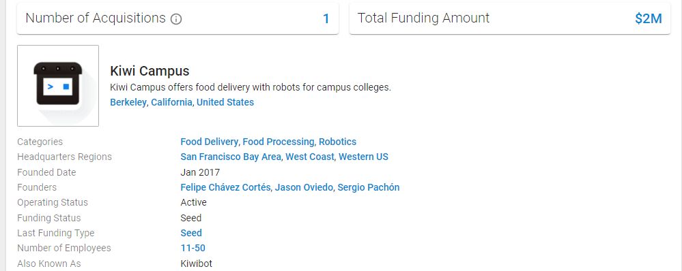This screenshot has width=682, height=271.
Task: Open the Food Processing category
Action: pyautogui.click(x=279, y=142)
